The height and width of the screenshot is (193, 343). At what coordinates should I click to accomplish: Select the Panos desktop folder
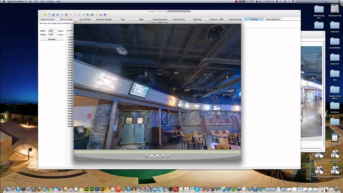pyautogui.click(x=335, y=123)
